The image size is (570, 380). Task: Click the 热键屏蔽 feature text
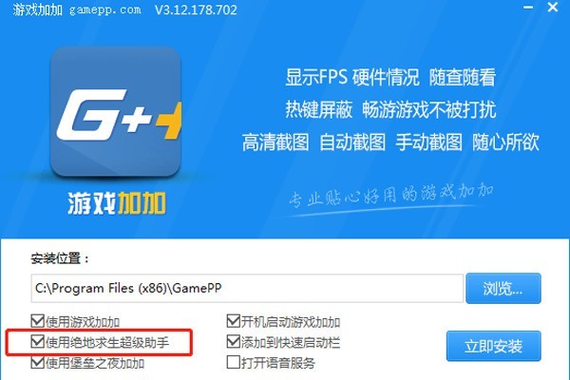[319, 109]
